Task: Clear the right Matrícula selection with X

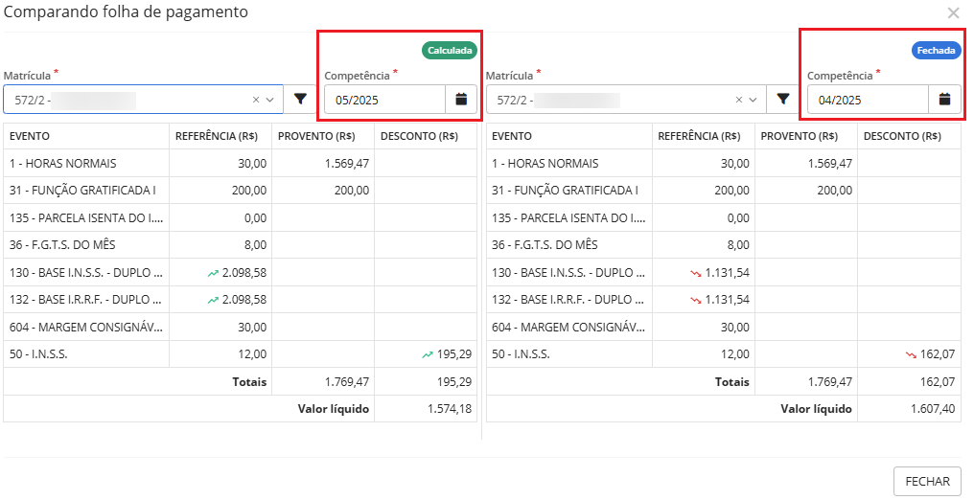Action: click(739, 100)
